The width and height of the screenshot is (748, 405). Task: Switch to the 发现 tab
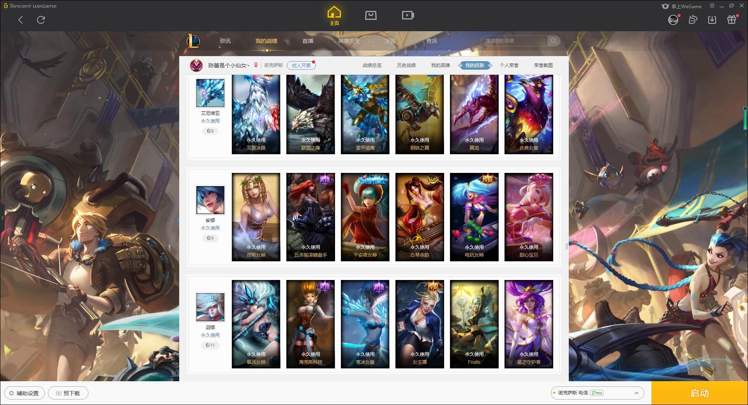(x=390, y=41)
